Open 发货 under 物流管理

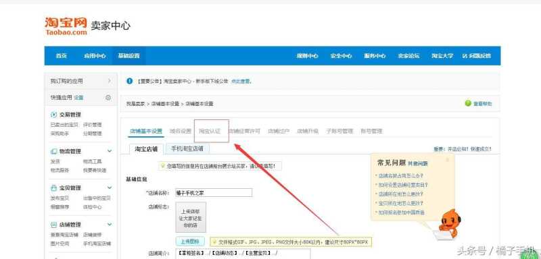pyautogui.click(x=55, y=161)
